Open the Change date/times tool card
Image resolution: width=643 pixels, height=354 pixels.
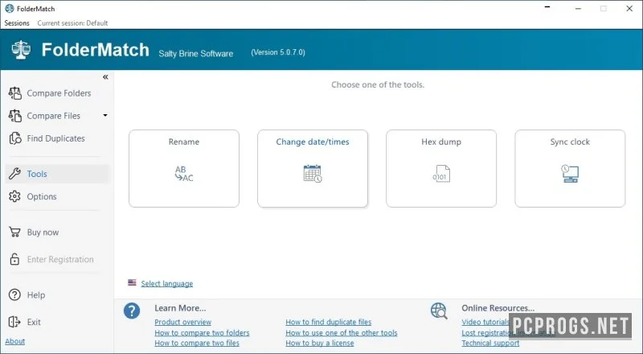(x=313, y=168)
